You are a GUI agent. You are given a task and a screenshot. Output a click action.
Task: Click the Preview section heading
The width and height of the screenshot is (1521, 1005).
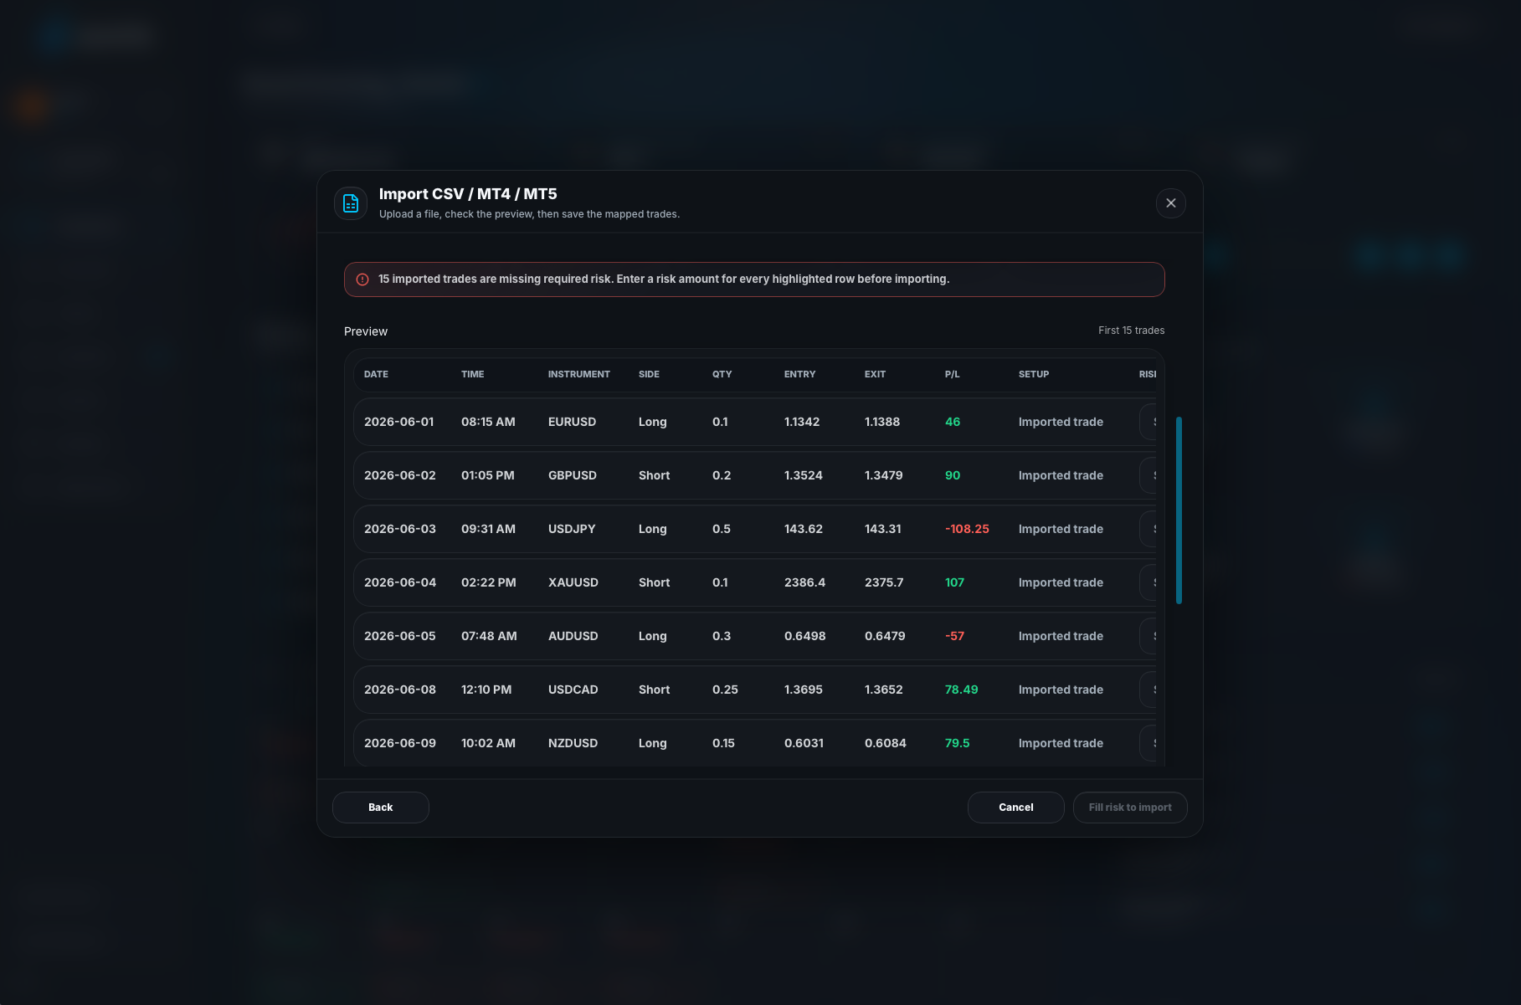pos(366,331)
